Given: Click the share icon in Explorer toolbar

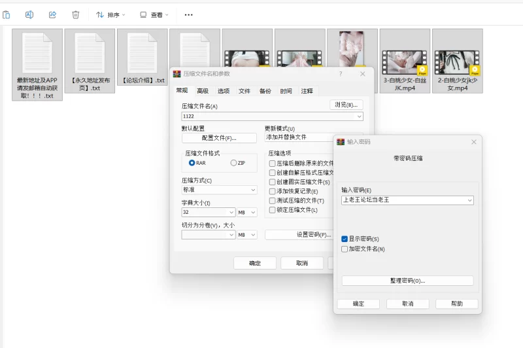Looking at the screenshot, I should point(52,14).
